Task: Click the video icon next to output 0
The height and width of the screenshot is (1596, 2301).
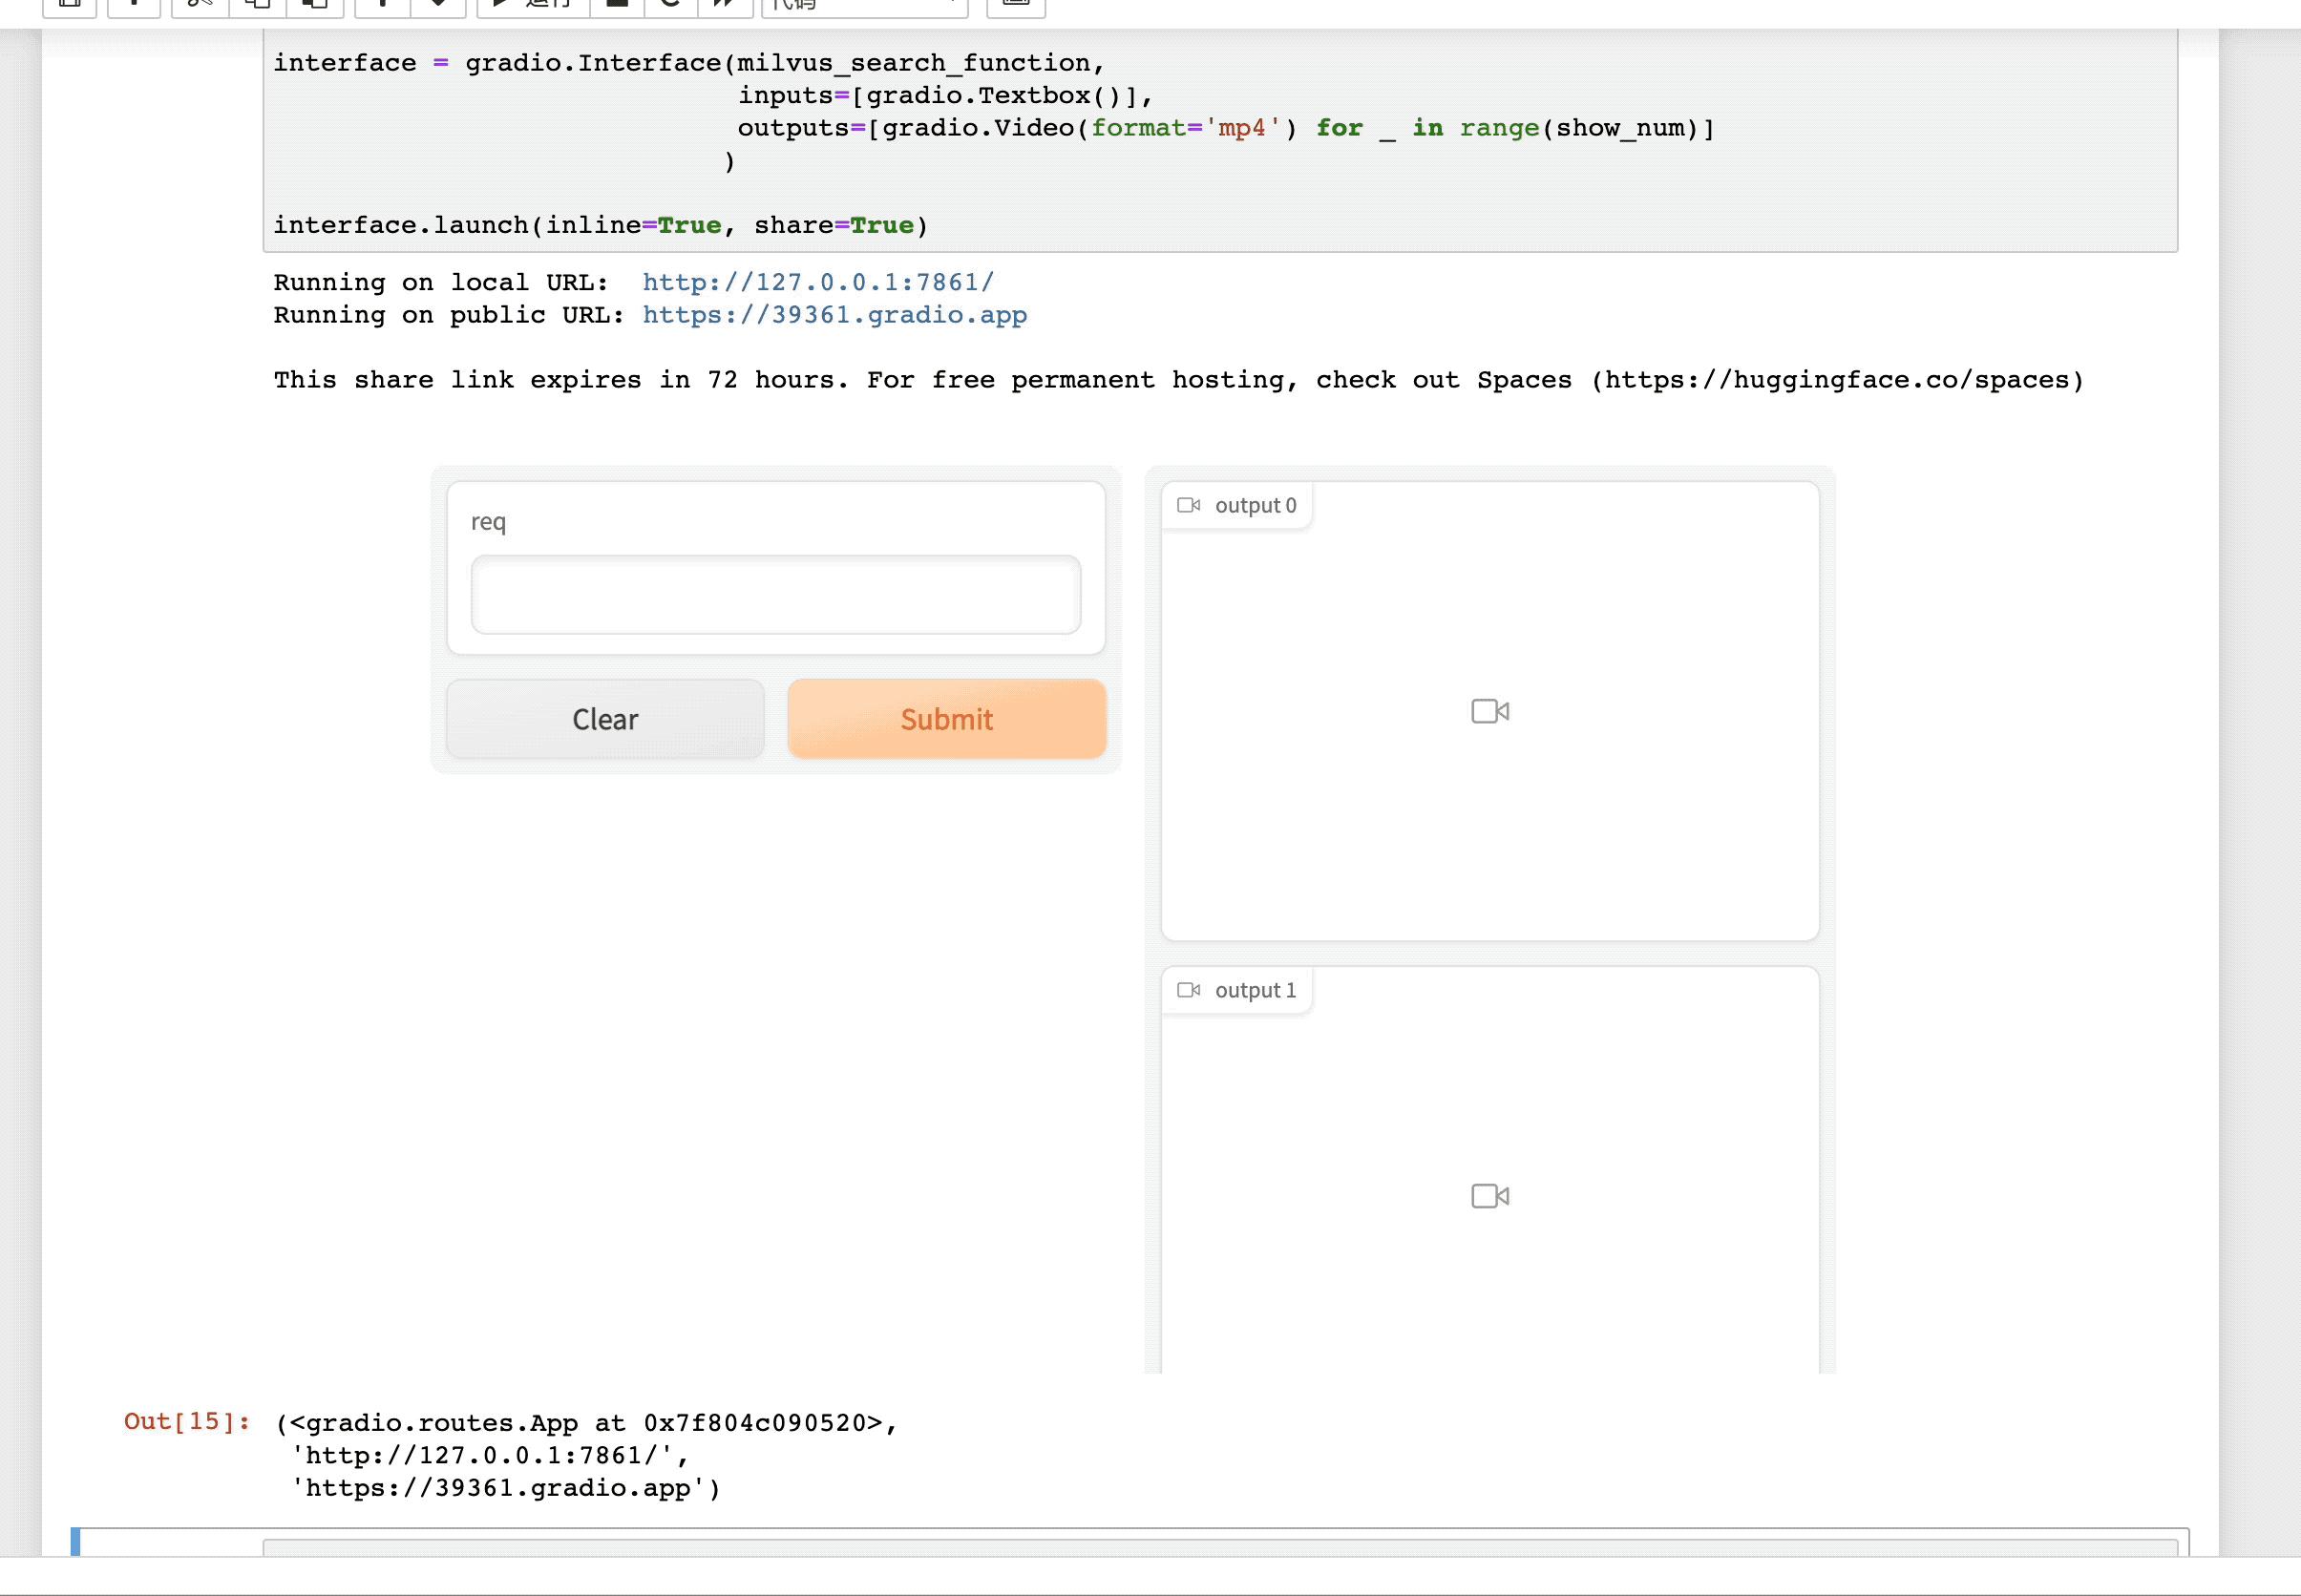Action: coord(1188,505)
